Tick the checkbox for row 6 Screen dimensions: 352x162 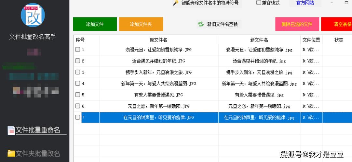tap(77, 106)
